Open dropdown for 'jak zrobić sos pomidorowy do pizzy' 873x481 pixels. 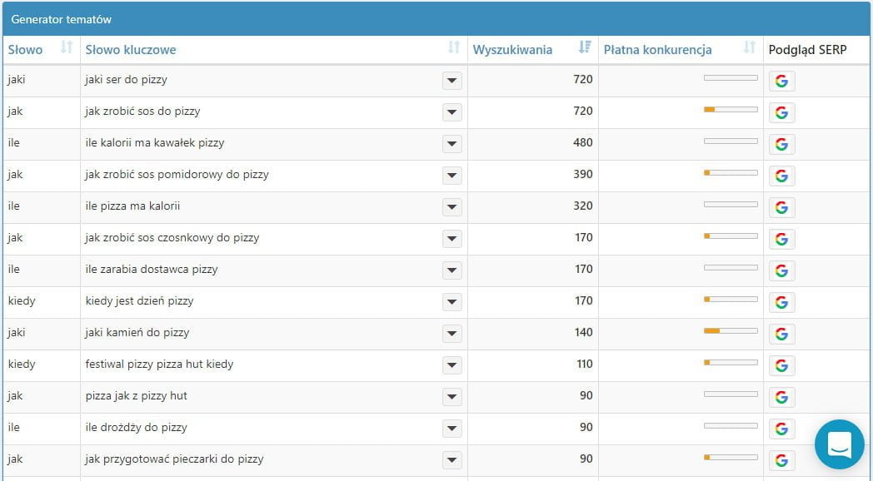451,176
